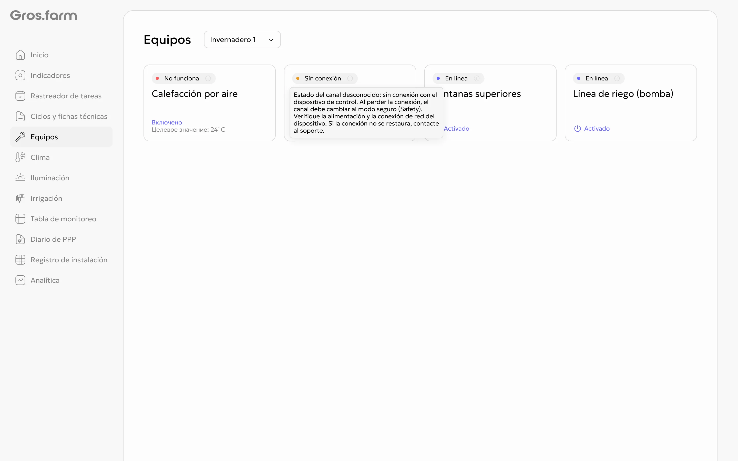Open Analítica section
The image size is (738, 461).
(x=61, y=280)
